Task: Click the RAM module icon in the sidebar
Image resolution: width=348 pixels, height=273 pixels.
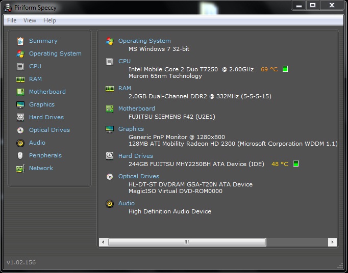Action: pyautogui.click(x=20, y=79)
